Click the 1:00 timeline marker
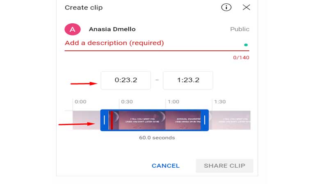 tap(173, 102)
